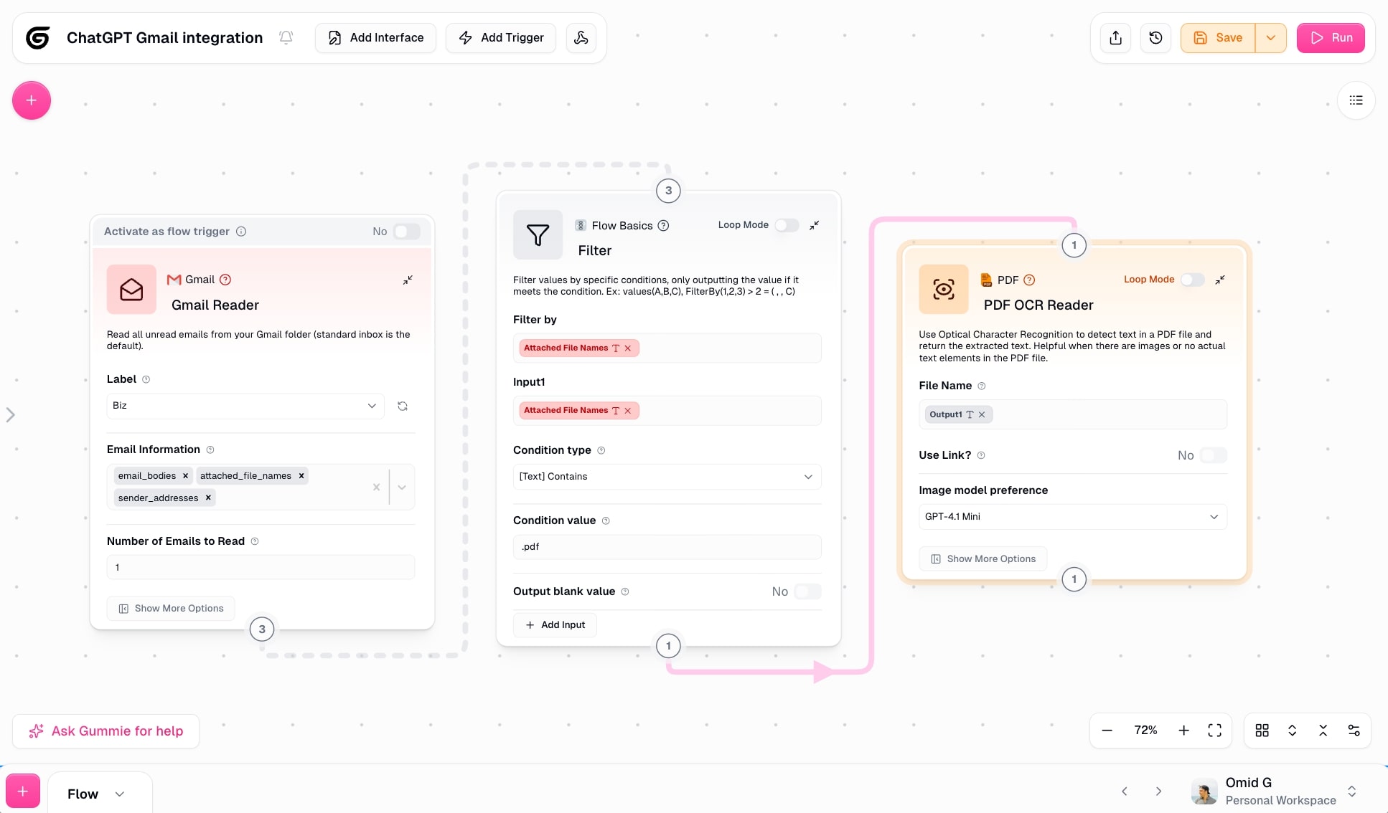Open Label field info icon

tap(146, 379)
